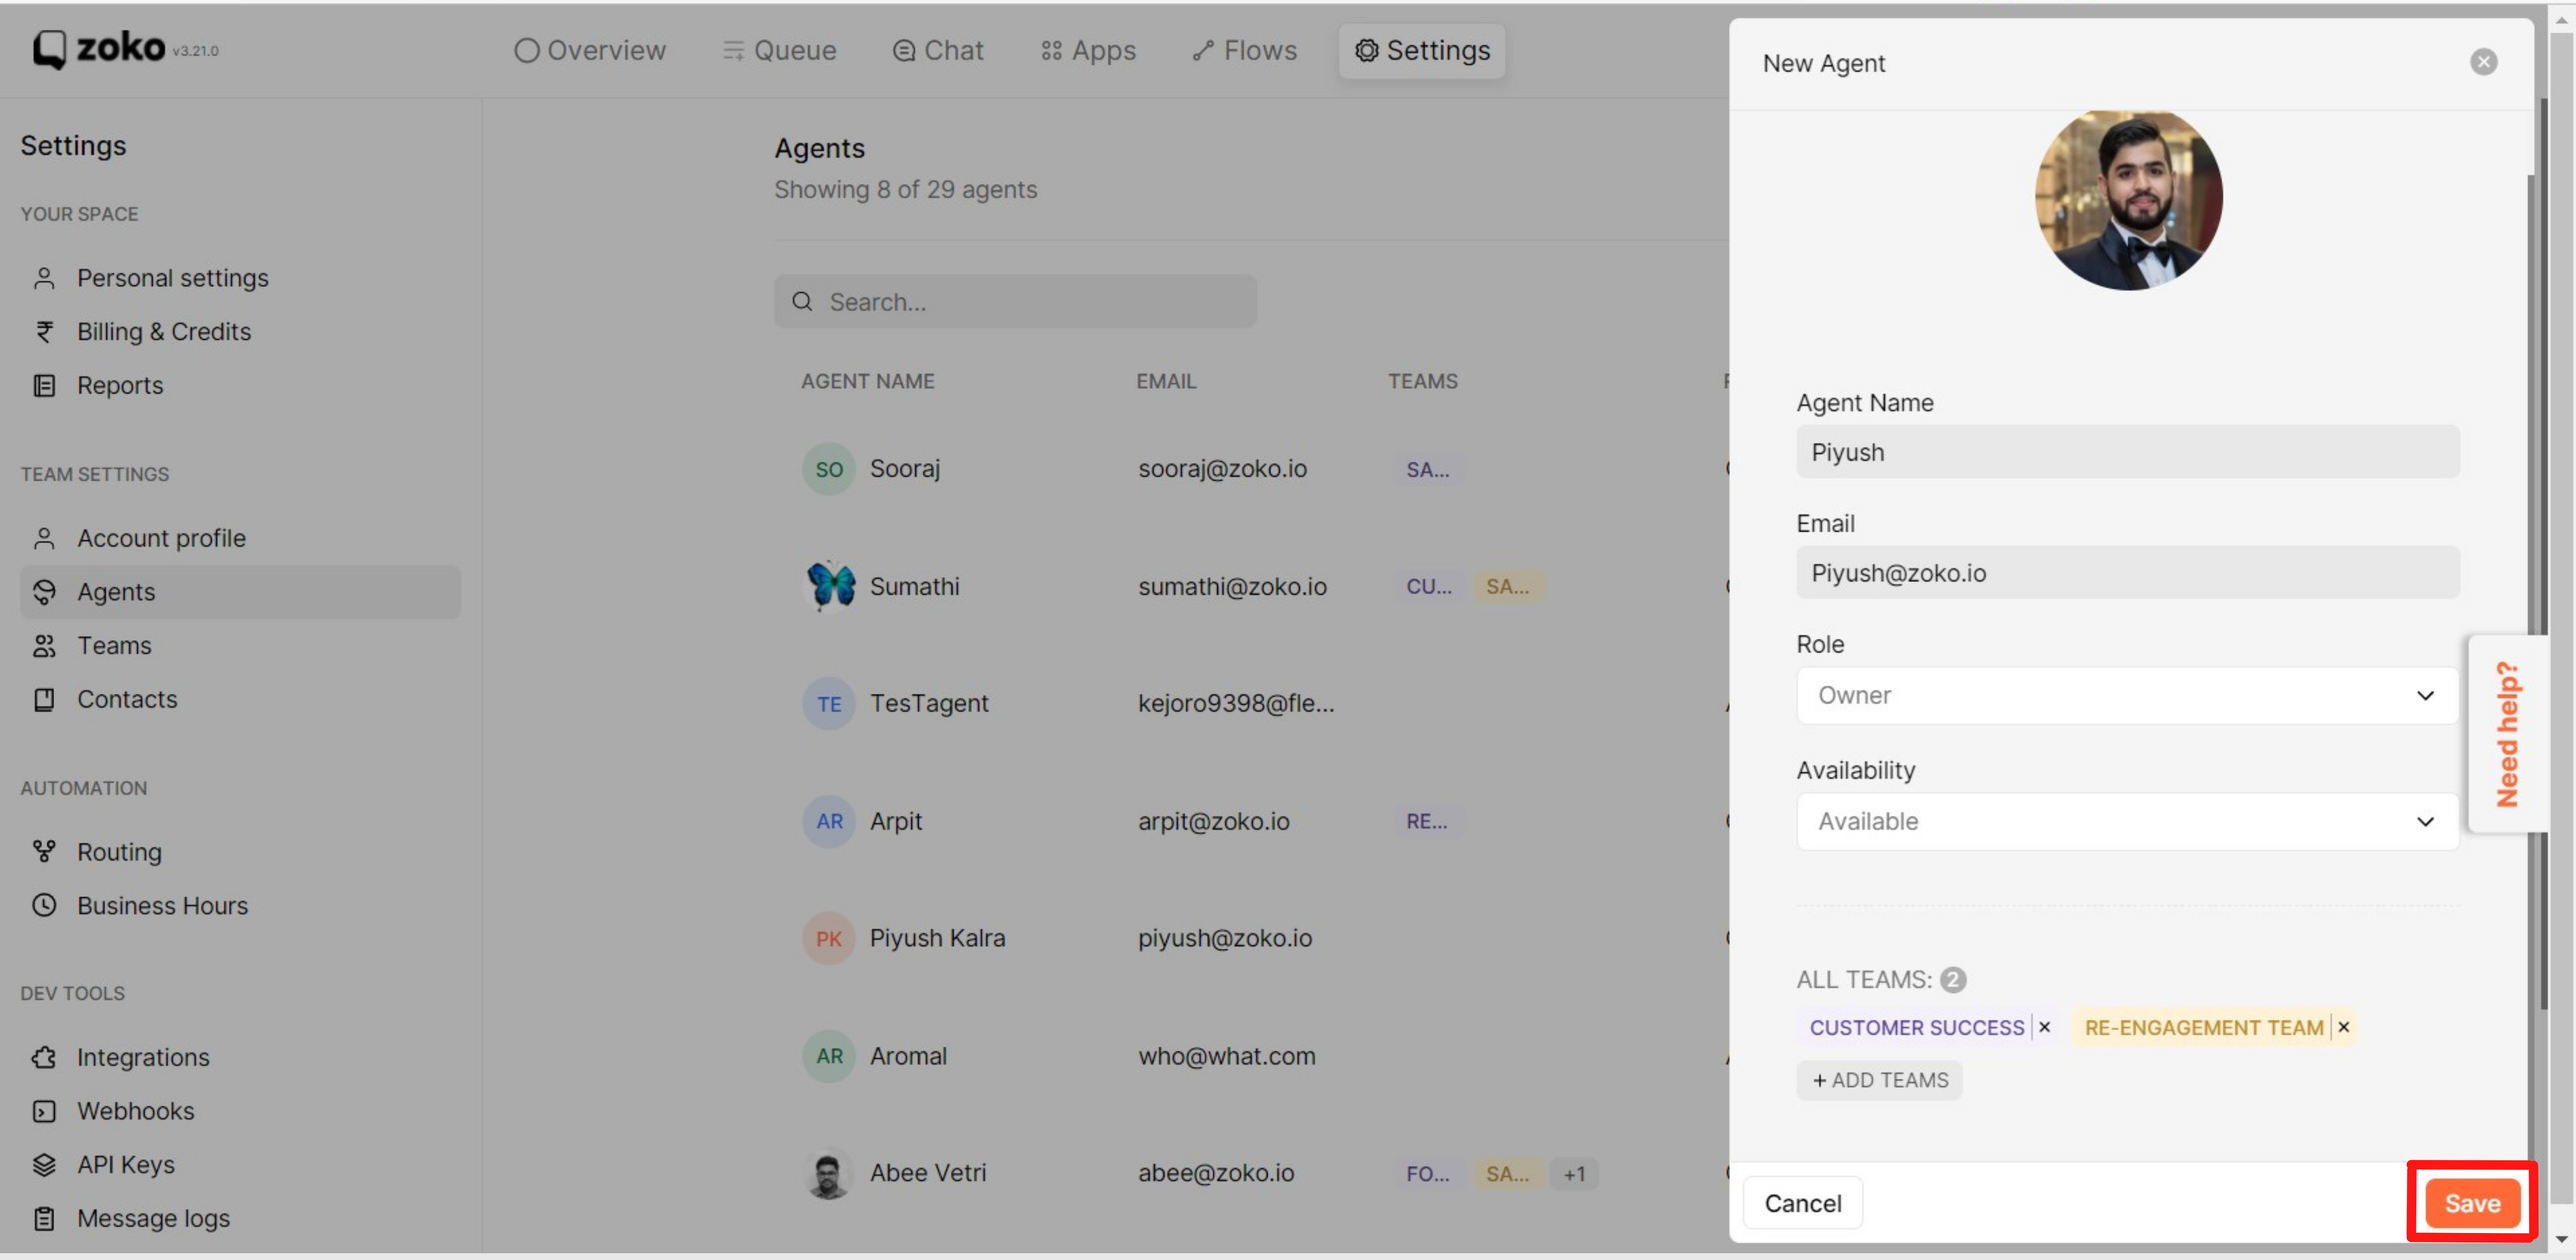This screenshot has width=2576, height=1260.
Task: Click Sooraj's SA... team tag
Action: pos(1427,469)
